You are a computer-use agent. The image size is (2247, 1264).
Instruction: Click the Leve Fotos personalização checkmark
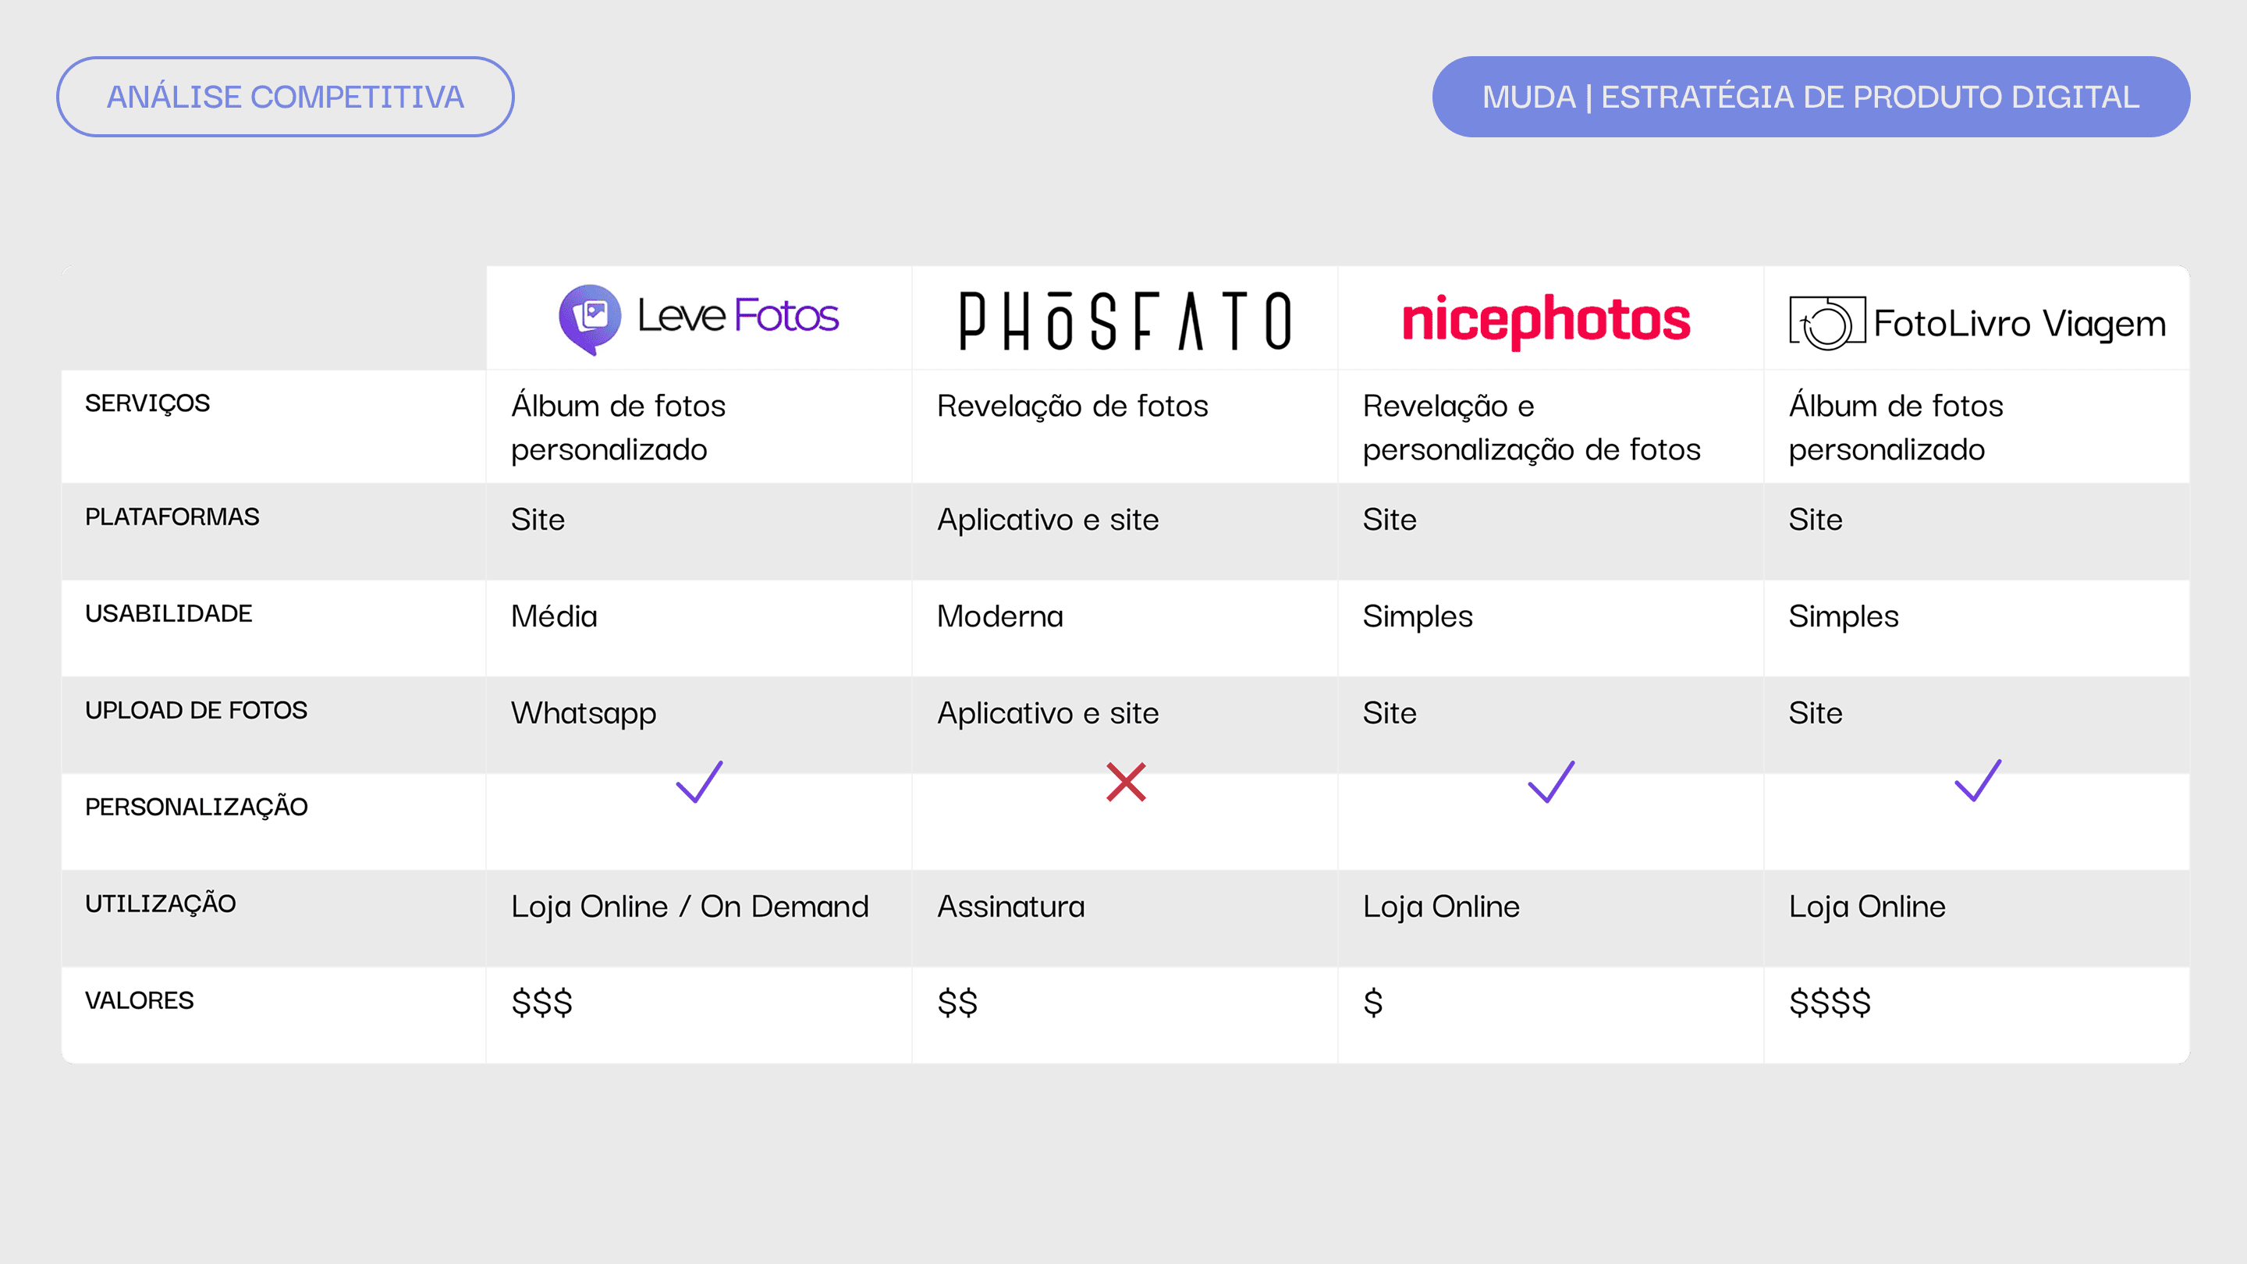tap(700, 781)
